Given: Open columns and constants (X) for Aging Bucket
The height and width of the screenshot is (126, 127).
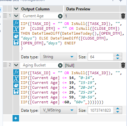Looking at the screenshot, I should 16,79.
